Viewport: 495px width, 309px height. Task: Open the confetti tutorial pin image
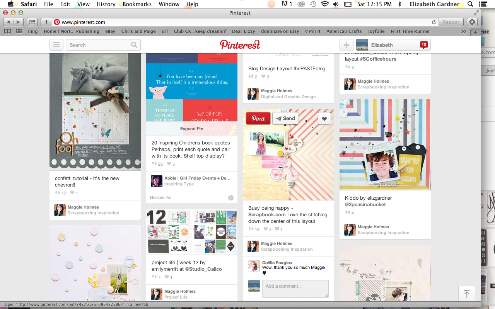point(95,111)
